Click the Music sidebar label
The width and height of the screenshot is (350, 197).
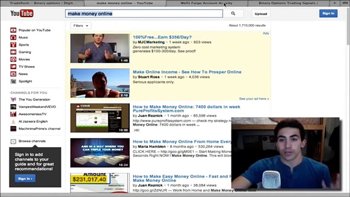(23, 37)
